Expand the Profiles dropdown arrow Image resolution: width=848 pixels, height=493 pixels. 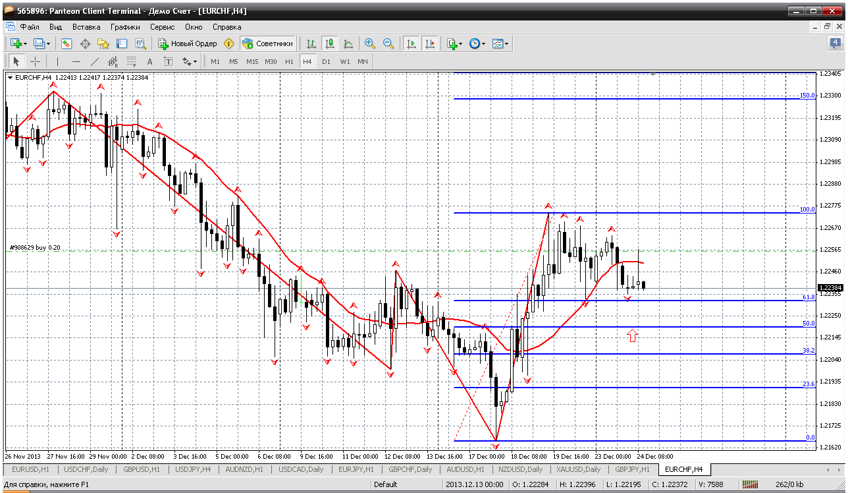tap(49, 43)
